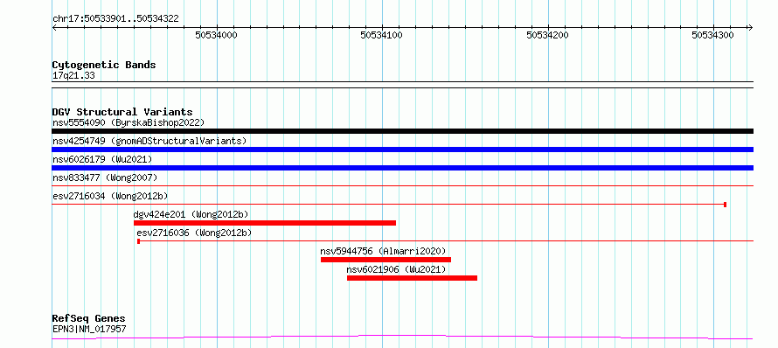Click the red nsv6021906 variant bar
The height and width of the screenshot is (348, 778).
(x=413, y=278)
